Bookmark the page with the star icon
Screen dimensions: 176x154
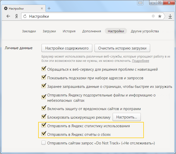160,16
